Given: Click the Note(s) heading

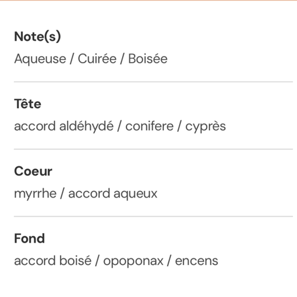Looking at the screenshot, I should point(38,37).
